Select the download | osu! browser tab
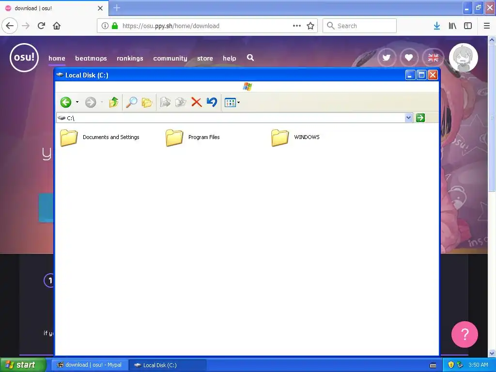This screenshot has height=372, width=496. [54, 8]
